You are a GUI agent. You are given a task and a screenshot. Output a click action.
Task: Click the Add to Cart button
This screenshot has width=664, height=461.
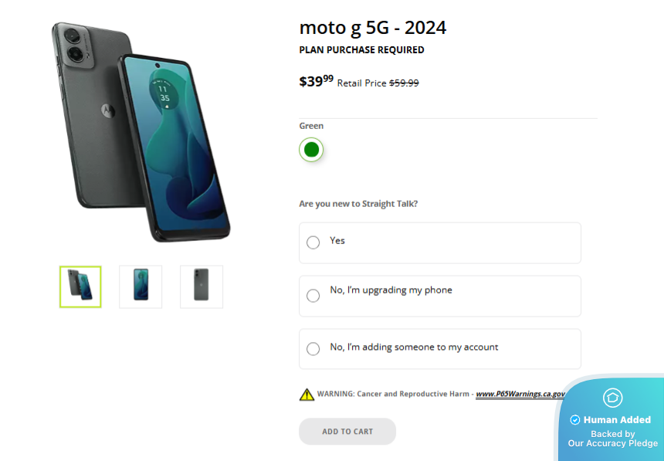coord(347,432)
